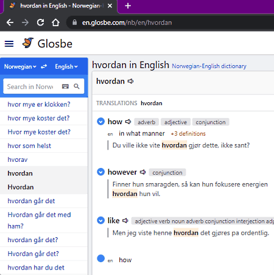Image resolution: width=274 pixels, height=275 pixels.
Task: Swap languages with the arrows icon
Action: [x=44, y=66]
